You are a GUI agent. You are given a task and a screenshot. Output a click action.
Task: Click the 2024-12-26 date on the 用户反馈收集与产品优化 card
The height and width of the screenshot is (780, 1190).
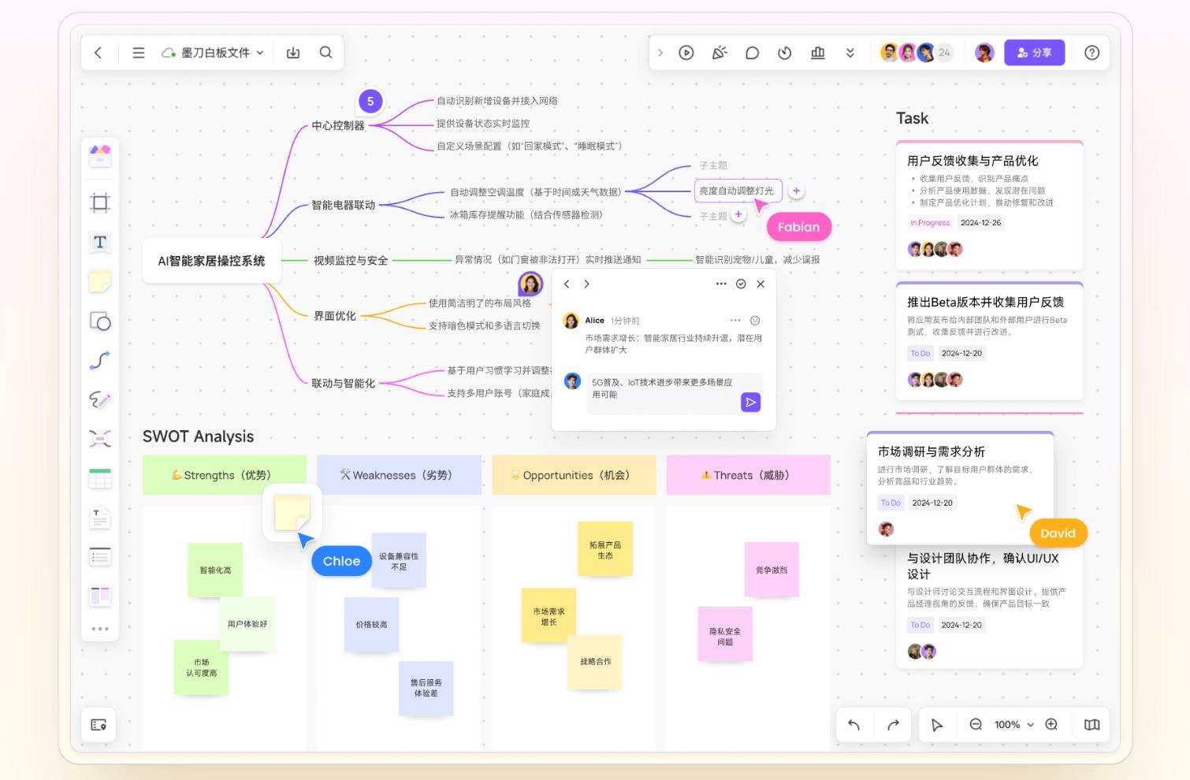point(980,223)
